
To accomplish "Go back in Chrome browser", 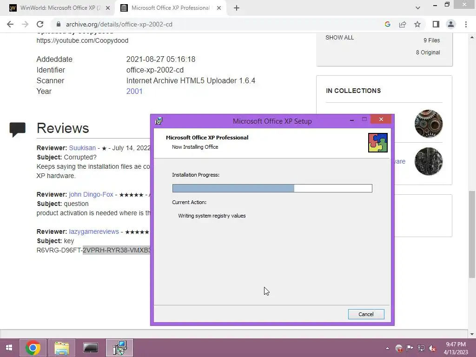I will coord(10,24).
